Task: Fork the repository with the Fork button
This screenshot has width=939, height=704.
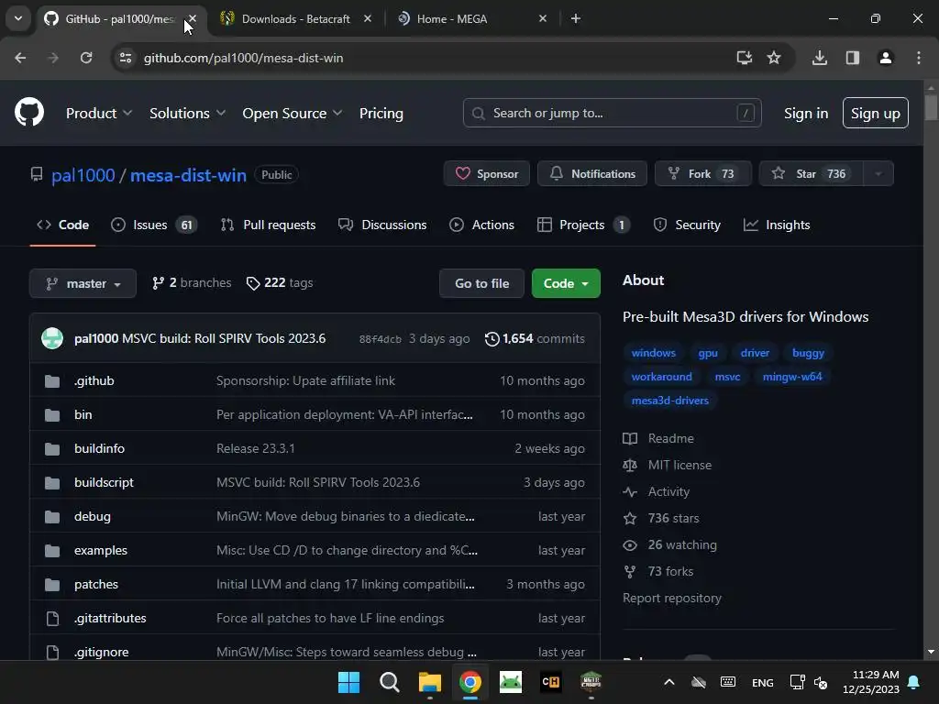Action: (703, 173)
